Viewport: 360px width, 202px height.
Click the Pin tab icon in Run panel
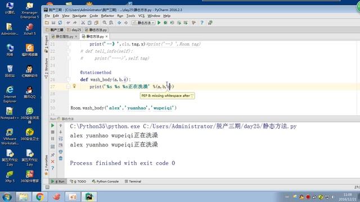(52, 155)
